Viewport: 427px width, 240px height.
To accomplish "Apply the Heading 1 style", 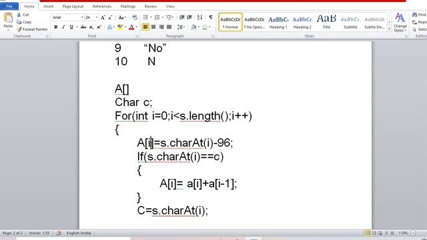I will [278, 22].
